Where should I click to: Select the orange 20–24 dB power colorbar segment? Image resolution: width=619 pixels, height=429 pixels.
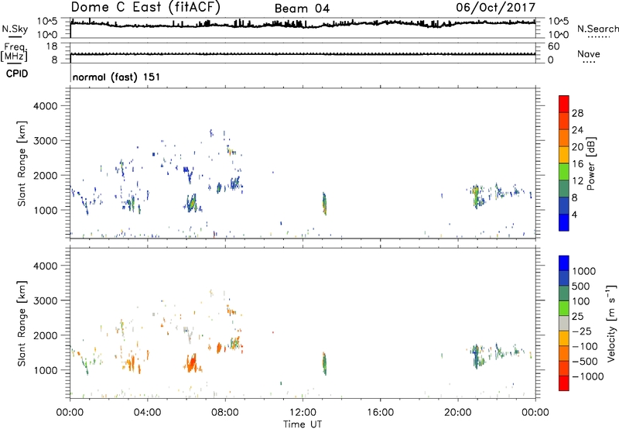click(564, 138)
